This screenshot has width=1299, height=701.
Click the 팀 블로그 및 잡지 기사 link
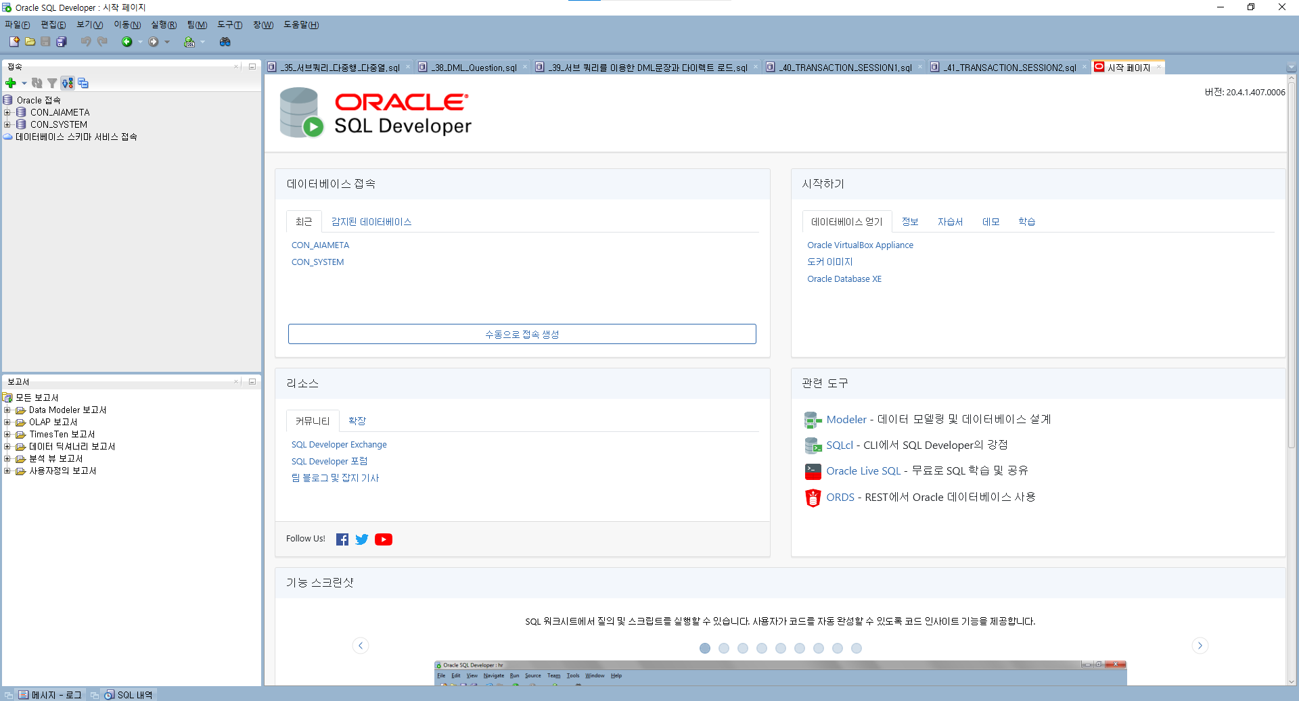pyautogui.click(x=335, y=478)
